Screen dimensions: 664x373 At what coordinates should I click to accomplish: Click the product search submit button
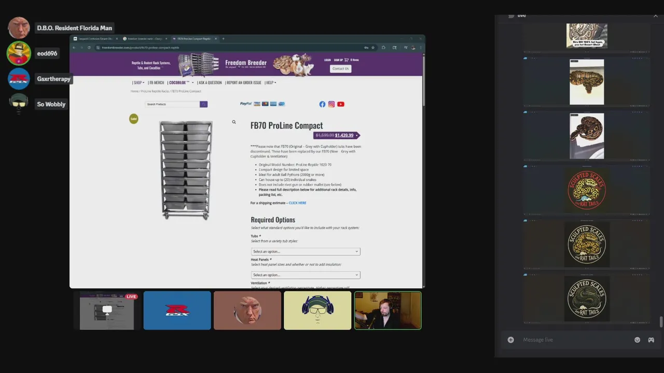click(203, 104)
